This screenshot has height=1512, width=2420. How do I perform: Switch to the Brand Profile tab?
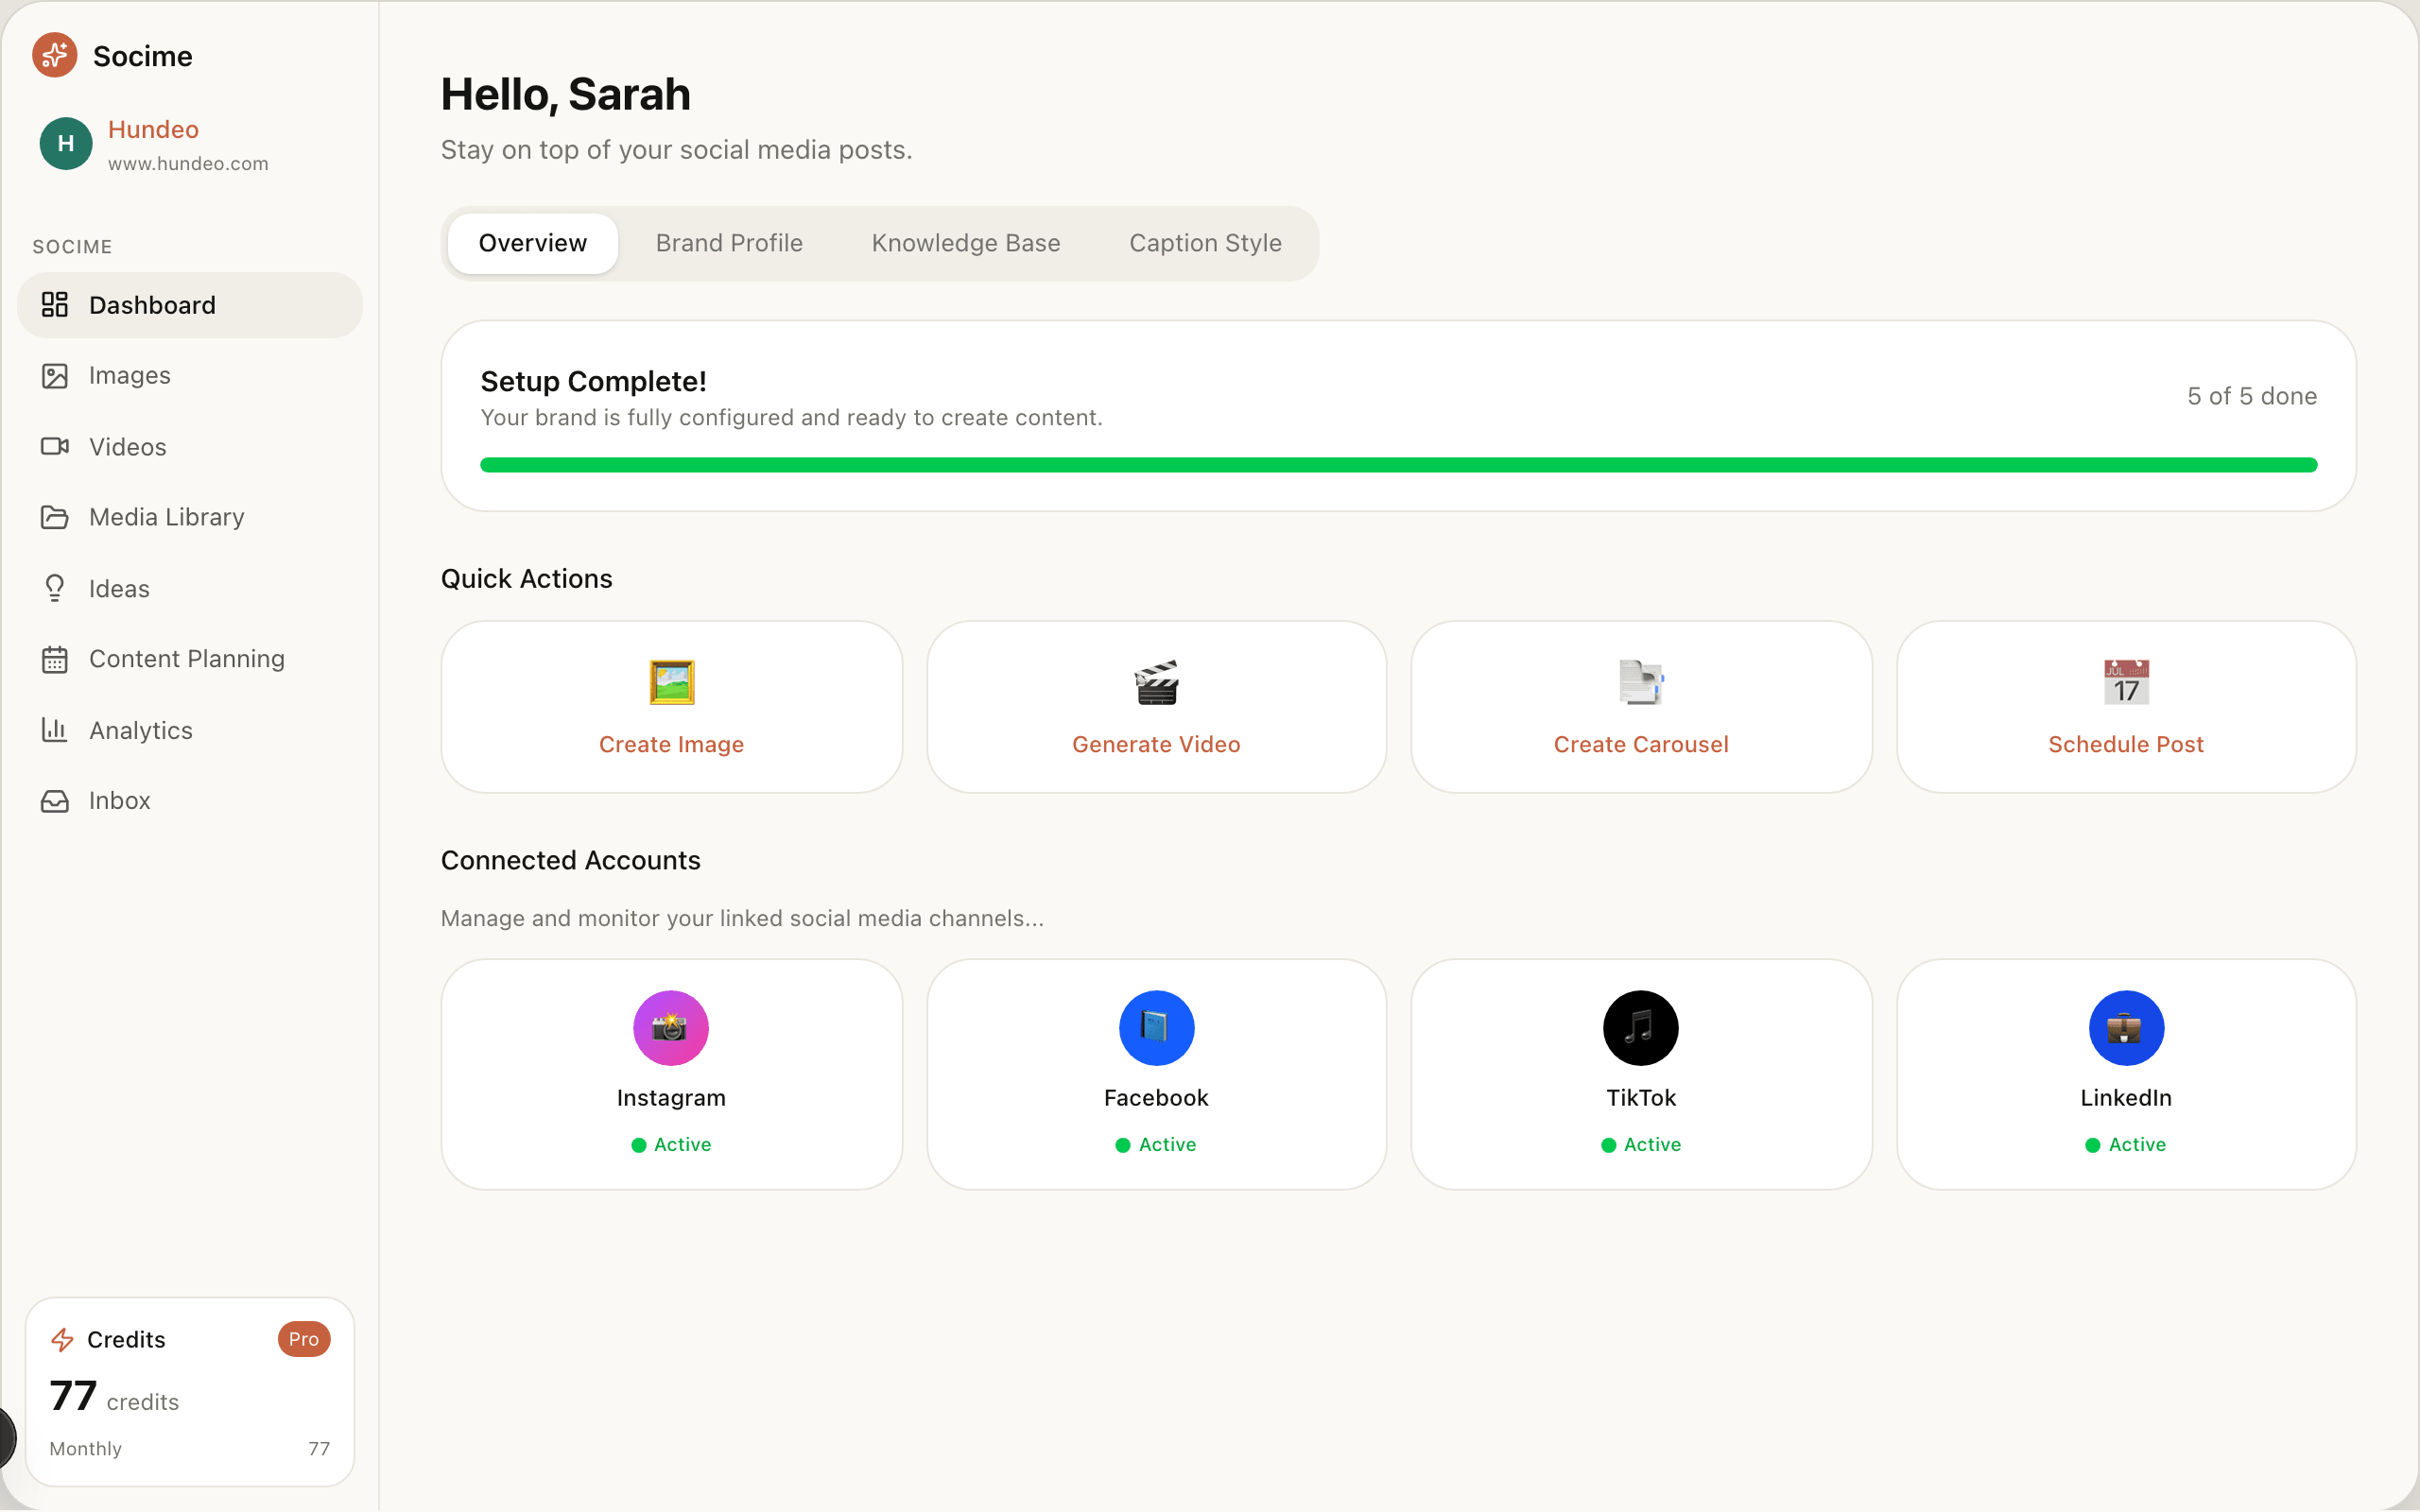[729, 243]
